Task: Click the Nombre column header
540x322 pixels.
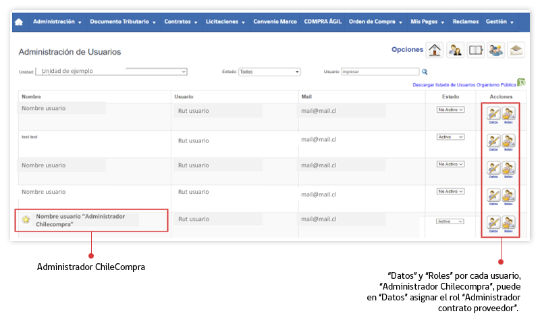Action: point(31,97)
